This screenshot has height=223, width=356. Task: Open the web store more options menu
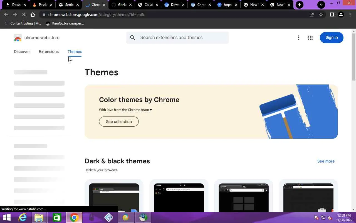(x=299, y=38)
